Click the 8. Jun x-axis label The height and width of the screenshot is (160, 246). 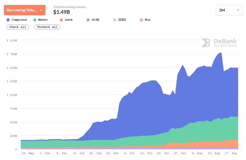pyautogui.click(x=62, y=153)
